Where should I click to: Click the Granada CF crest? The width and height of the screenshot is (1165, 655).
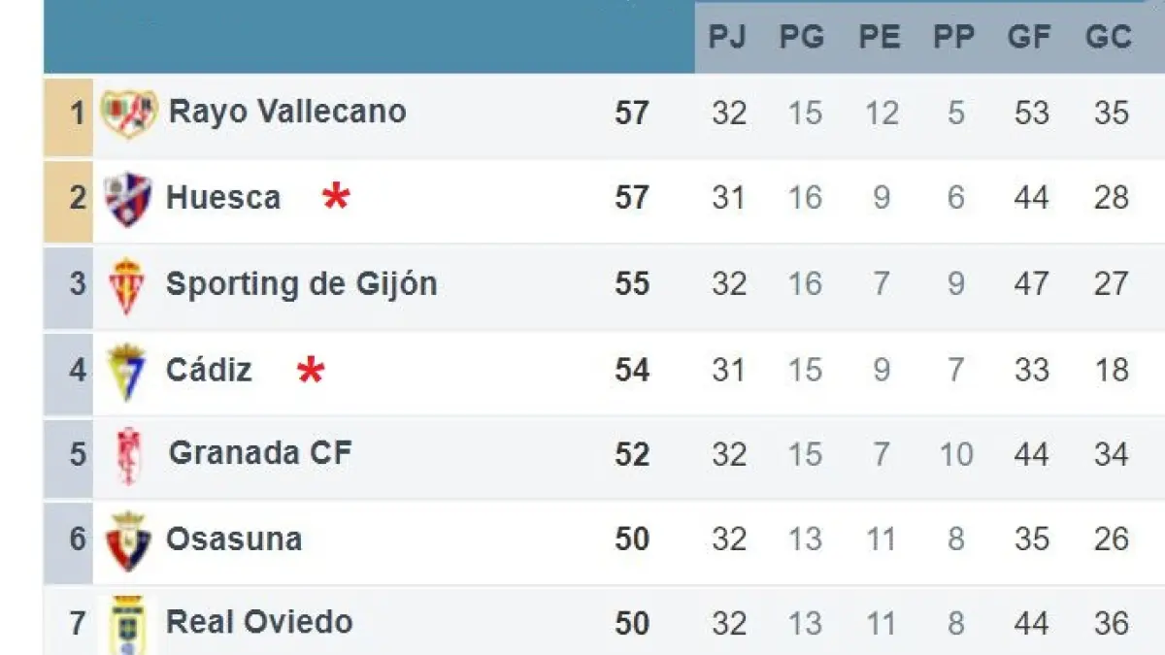(128, 455)
